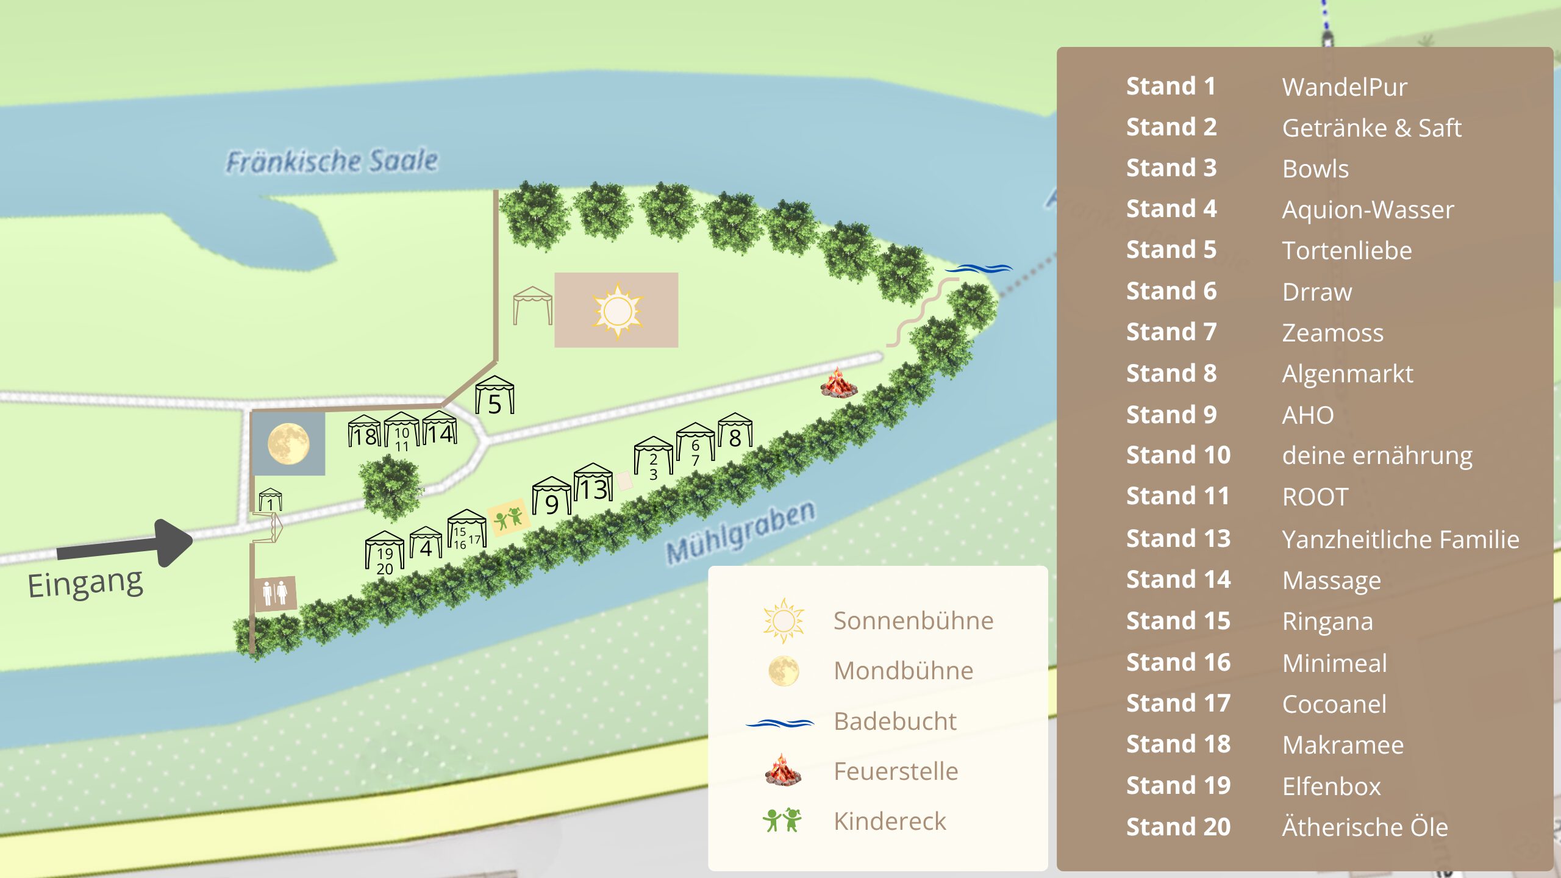Image resolution: width=1561 pixels, height=878 pixels.
Task: Click Elfenbox entry for Stand 19
Action: 1331,787
